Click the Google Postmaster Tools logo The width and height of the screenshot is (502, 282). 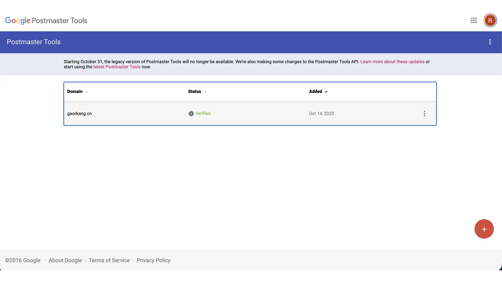[x=46, y=21]
